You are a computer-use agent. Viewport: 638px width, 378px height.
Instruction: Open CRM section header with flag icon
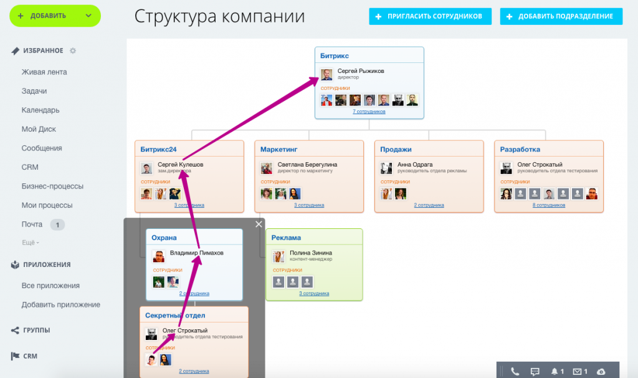(30, 356)
